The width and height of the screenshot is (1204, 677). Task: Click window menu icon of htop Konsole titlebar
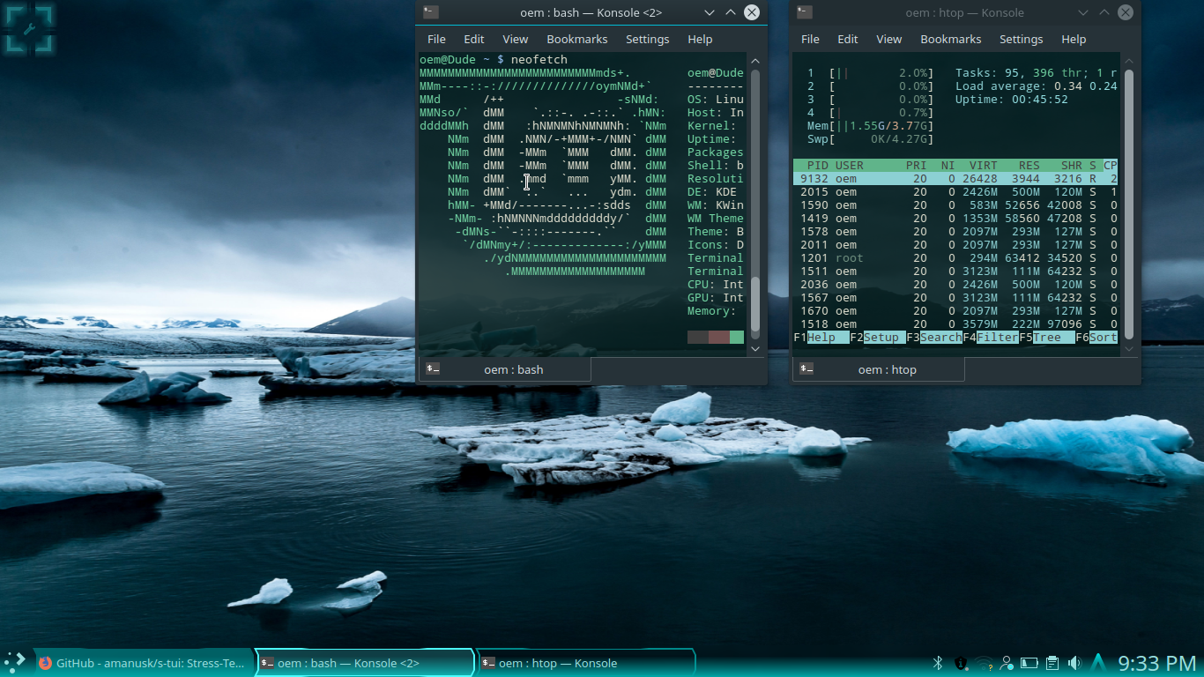tap(805, 12)
